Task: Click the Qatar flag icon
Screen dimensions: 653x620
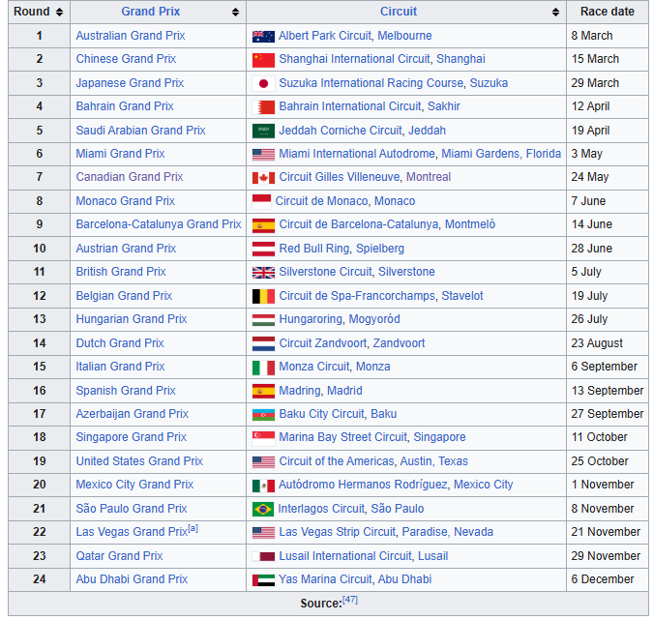Action: pyautogui.click(x=263, y=557)
